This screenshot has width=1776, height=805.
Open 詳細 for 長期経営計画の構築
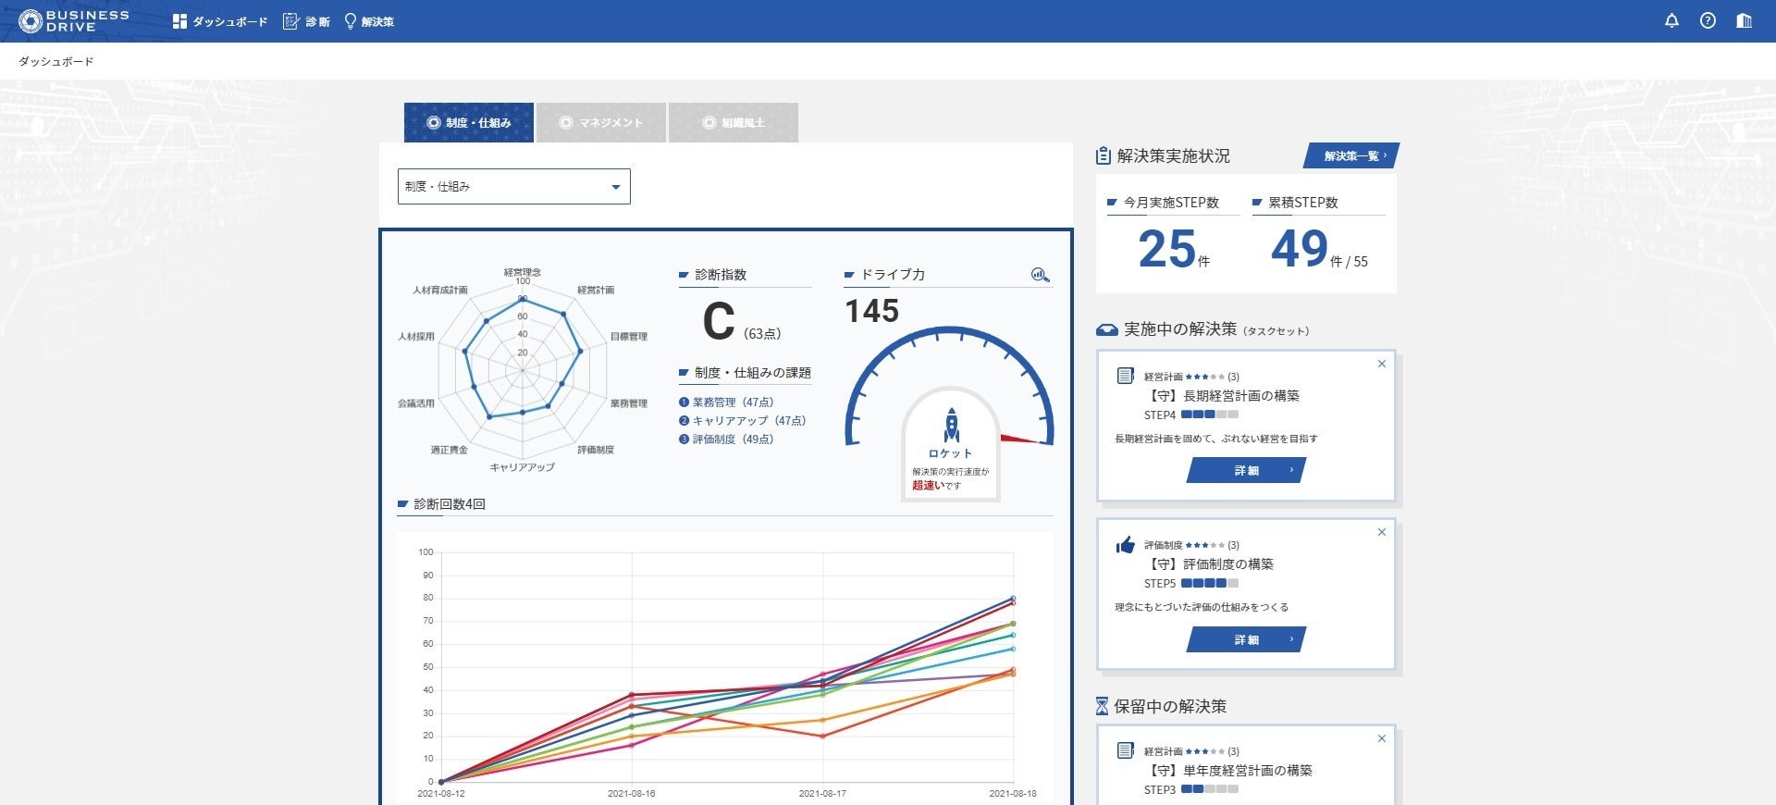click(x=1246, y=471)
